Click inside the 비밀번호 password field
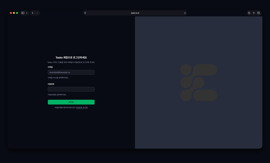Viewport: 270px width, 163px height. click(x=71, y=89)
